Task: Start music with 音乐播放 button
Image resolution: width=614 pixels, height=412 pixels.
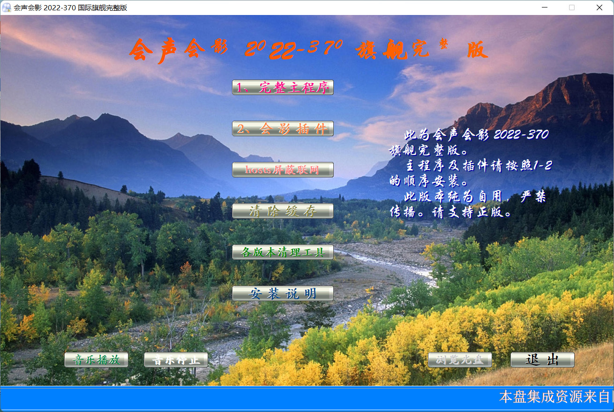Action: pyautogui.click(x=96, y=360)
